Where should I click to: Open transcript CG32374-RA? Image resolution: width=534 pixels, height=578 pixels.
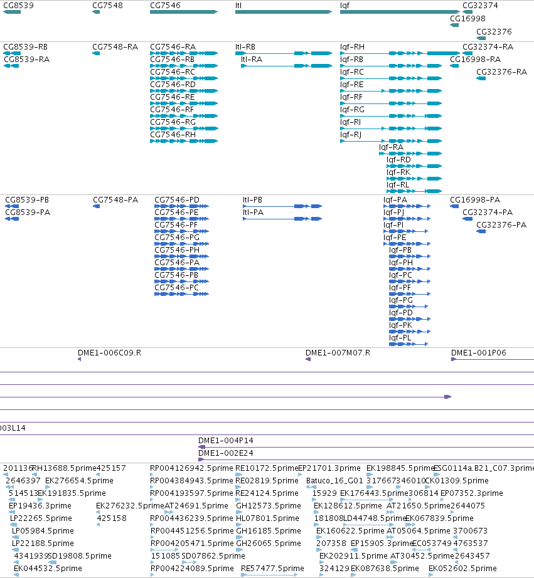488,47
